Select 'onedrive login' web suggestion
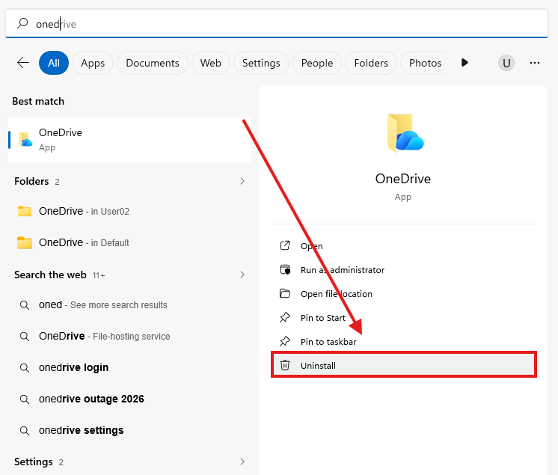The width and height of the screenshot is (558, 475). click(129, 367)
